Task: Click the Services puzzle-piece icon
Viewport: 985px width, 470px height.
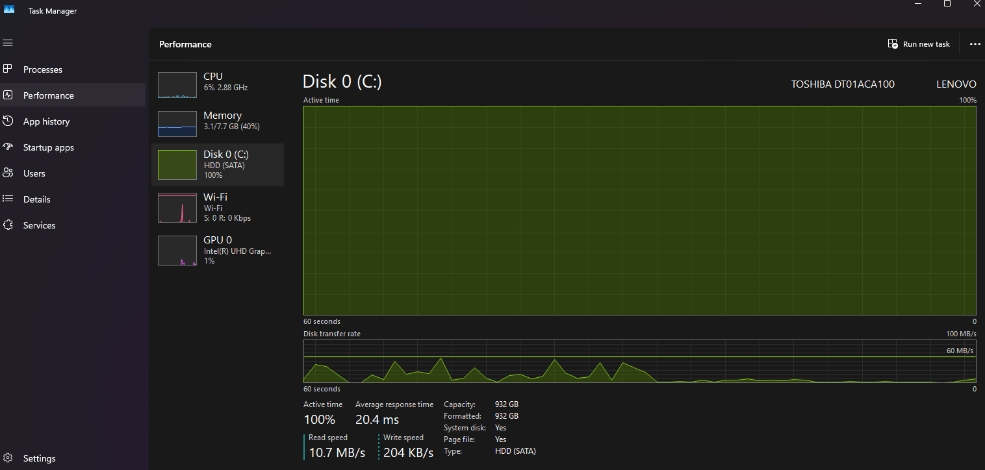Action: [x=8, y=225]
